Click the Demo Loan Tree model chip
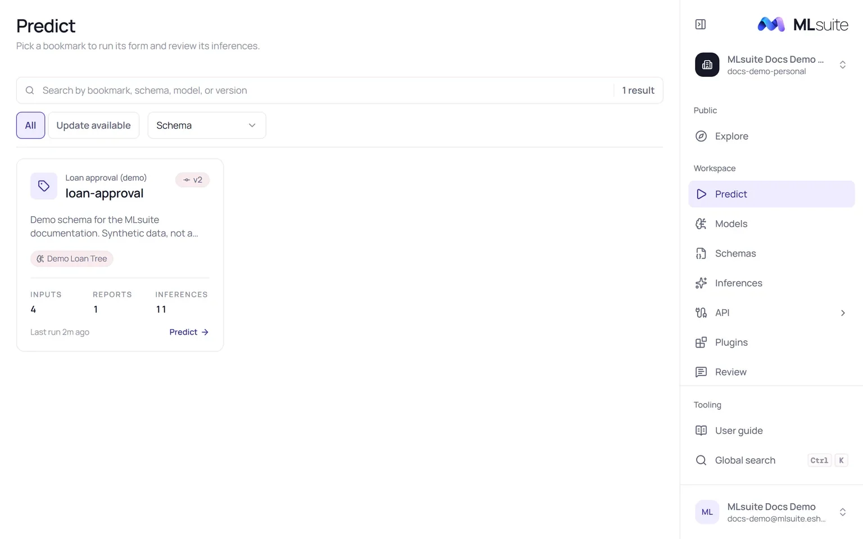Image resolution: width=863 pixels, height=539 pixels. (72, 259)
